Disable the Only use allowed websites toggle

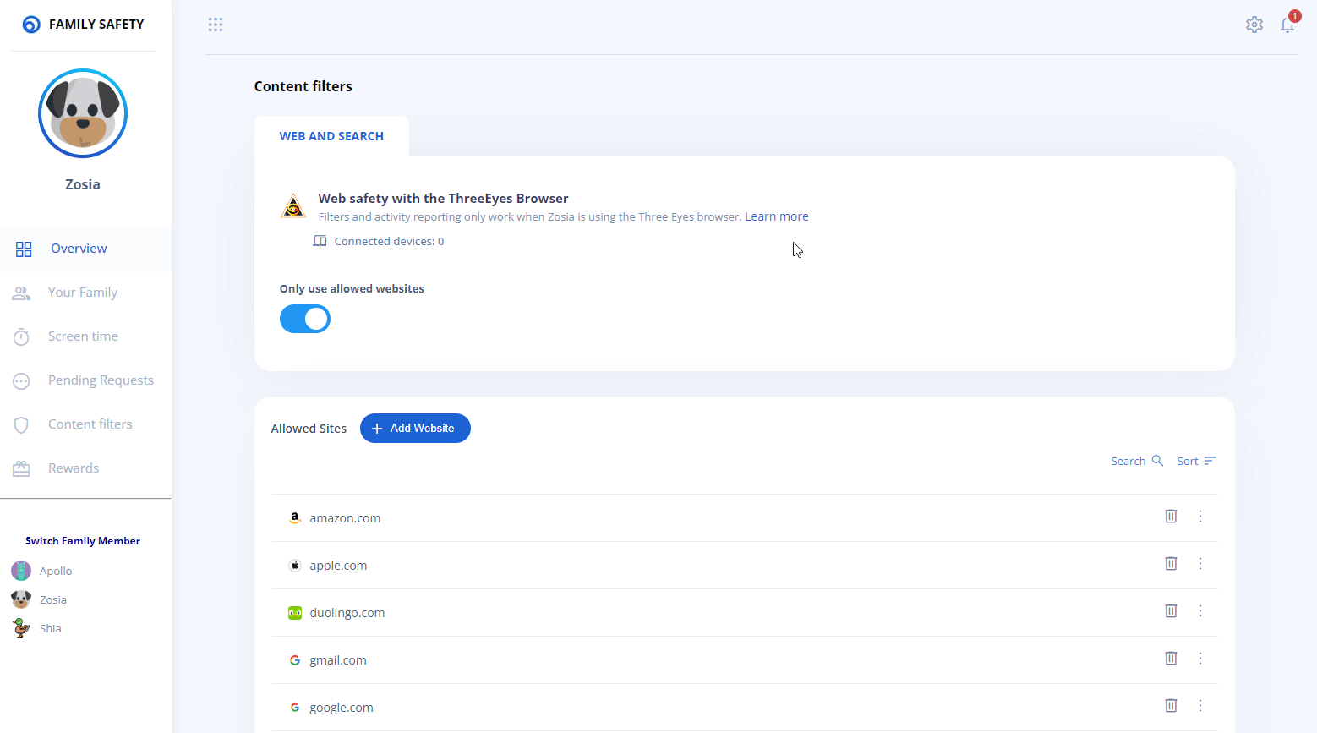pyautogui.click(x=305, y=319)
